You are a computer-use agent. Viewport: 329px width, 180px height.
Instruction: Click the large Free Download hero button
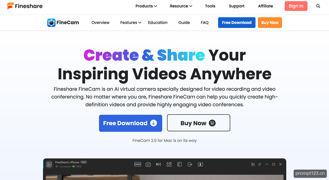[x=131, y=123]
